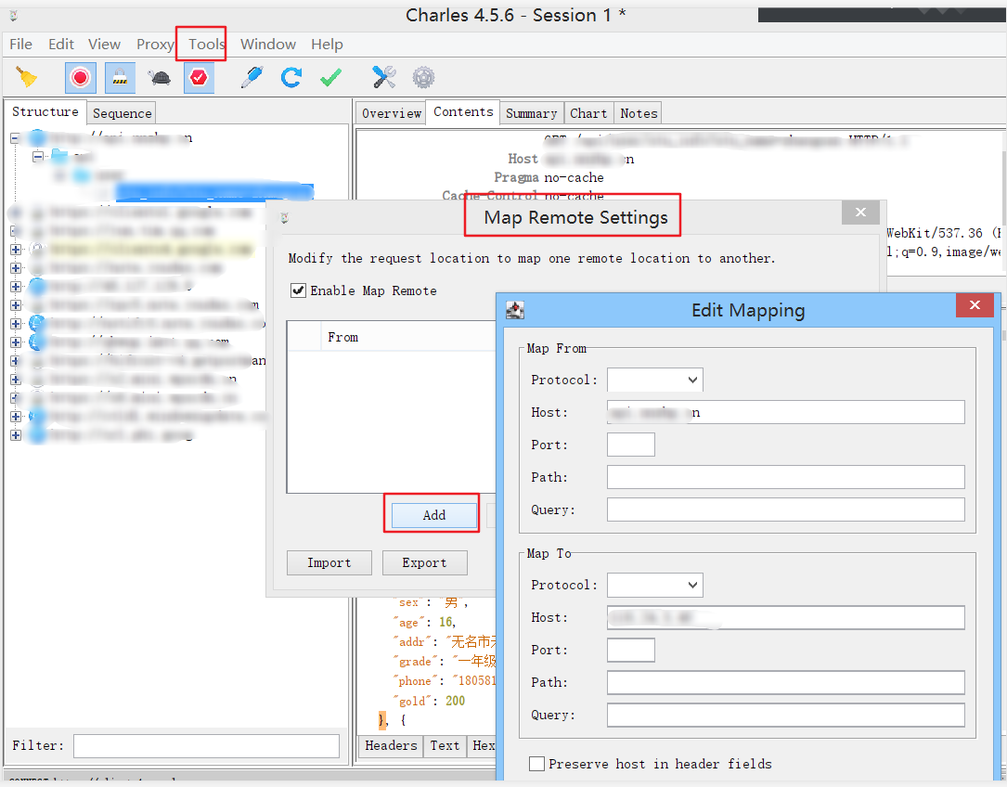Open the Help menu

click(x=327, y=45)
